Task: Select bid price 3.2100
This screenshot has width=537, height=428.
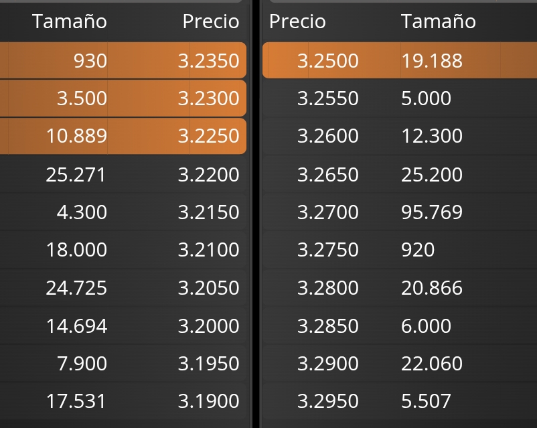Action: tap(208, 249)
